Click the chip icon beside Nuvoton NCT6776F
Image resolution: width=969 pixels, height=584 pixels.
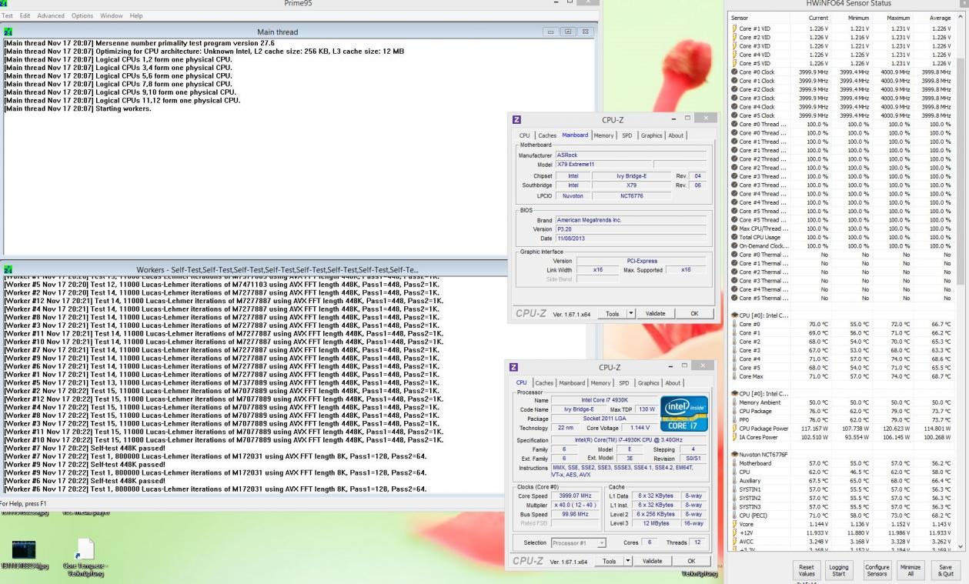click(733, 455)
